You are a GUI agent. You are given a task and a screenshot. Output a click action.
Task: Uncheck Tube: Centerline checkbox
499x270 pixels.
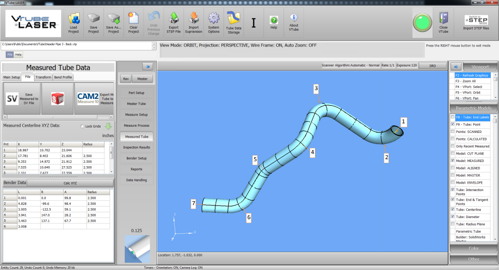tap(452, 210)
